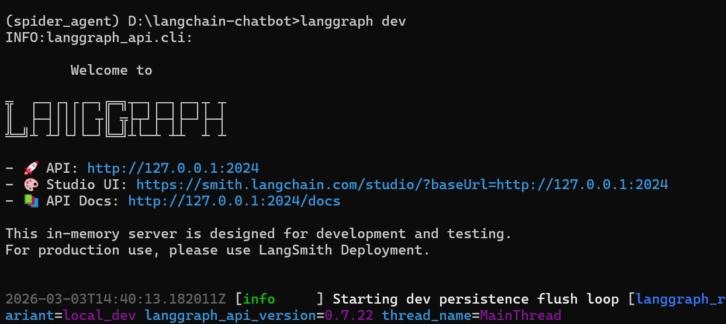Screen dimensions: 726x324
Task: Click the "langgraph dev" command text
Action: [x=353, y=22]
